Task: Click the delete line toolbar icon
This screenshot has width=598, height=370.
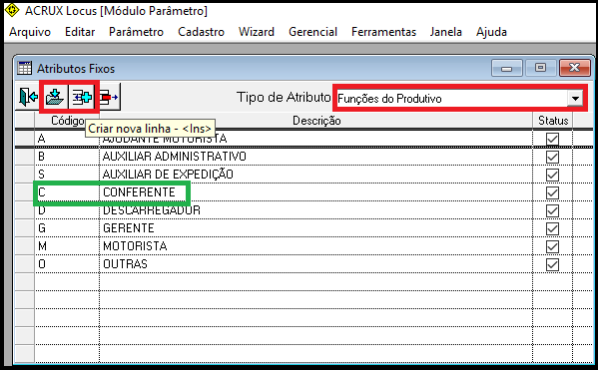Action: [x=109, y=97]
